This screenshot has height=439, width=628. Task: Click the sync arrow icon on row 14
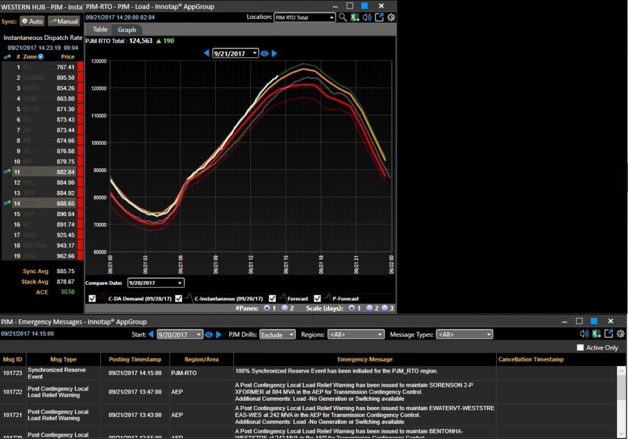point(7,203)
